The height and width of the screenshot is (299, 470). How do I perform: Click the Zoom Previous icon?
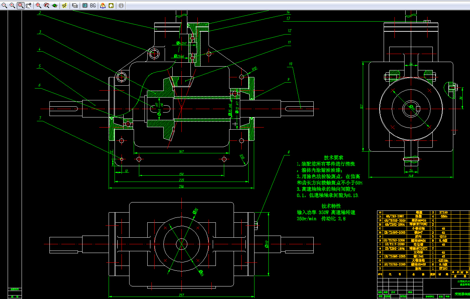(46, 6)
